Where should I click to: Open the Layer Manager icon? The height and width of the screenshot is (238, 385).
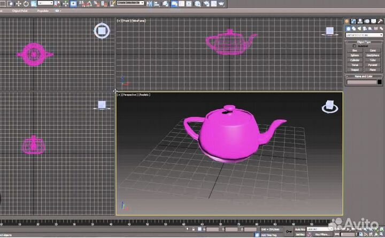[x=166, y=4]
